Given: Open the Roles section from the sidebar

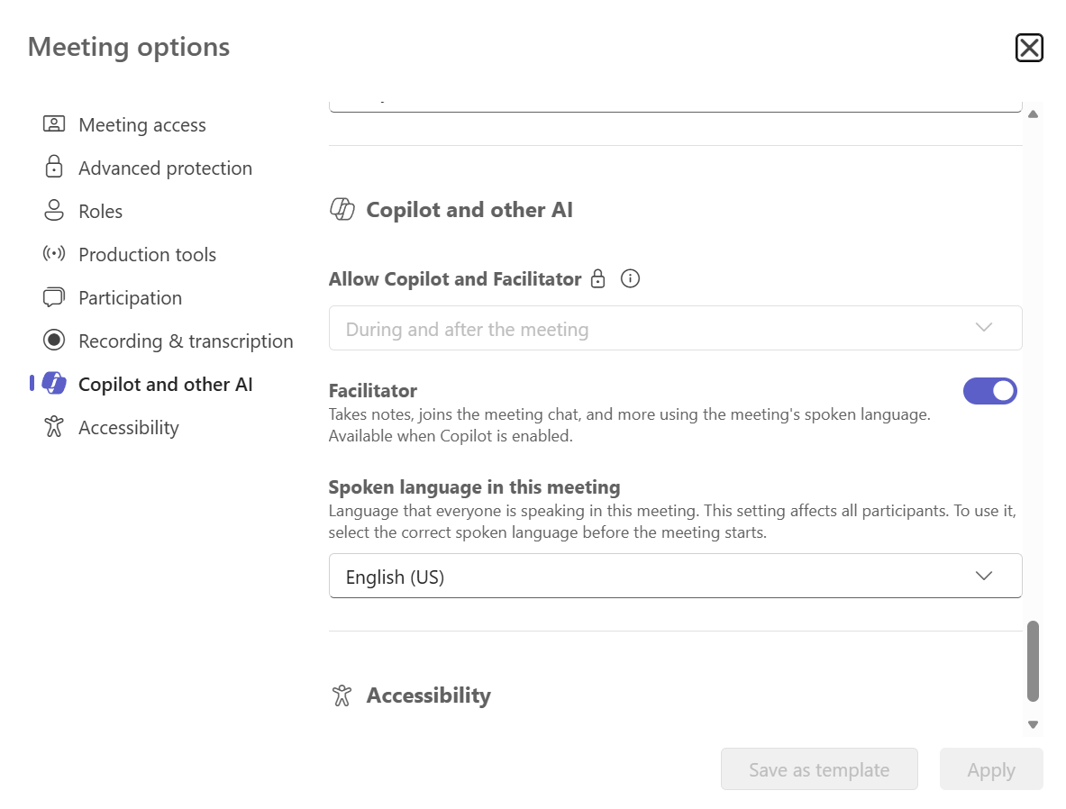Looking at the screenshot, I should coord(101,212).
